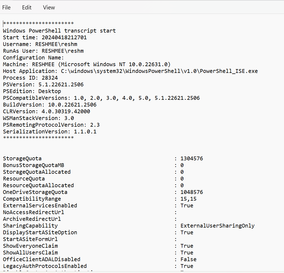Click the SharingCapability ExternalUserSharingOnly value
The image size is (284, 273).
[218, 226]
